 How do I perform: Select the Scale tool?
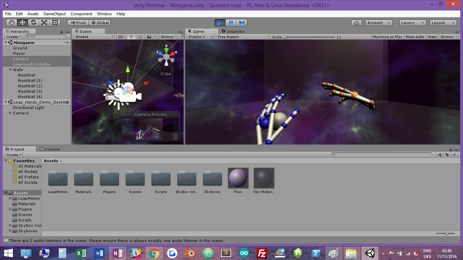(x=44, y=23)
